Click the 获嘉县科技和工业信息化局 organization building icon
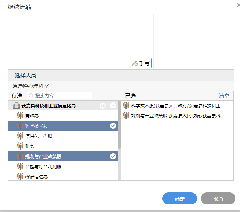Image resolution: width=240 pixels, height=212 pixels. [x=17, y=106]
